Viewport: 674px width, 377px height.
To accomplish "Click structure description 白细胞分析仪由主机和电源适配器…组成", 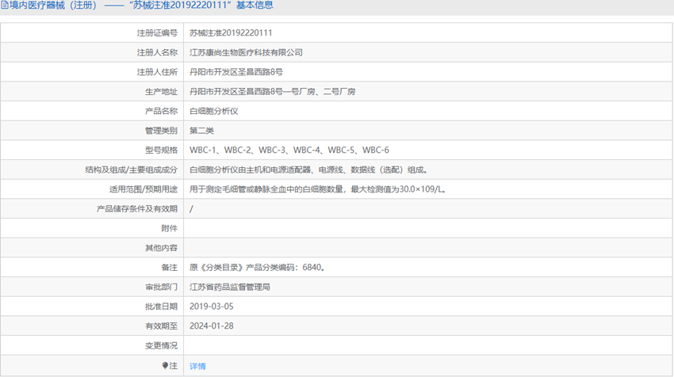I will (x=309, y=170).
